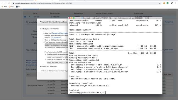Open the CG bookmark
The image size is (178, 100).
[18, 7]
